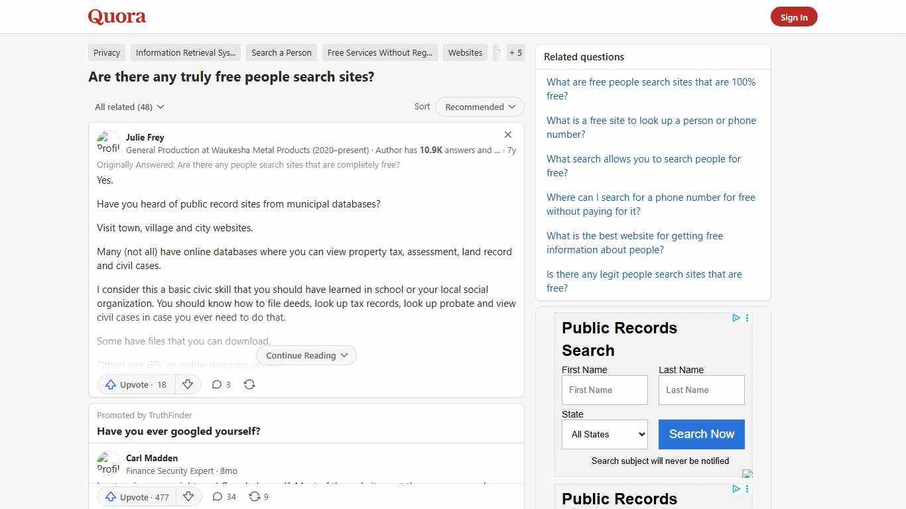906x509 pixels.
Task: Click the AdChoices icon on the ad
Action: [736, 318]
